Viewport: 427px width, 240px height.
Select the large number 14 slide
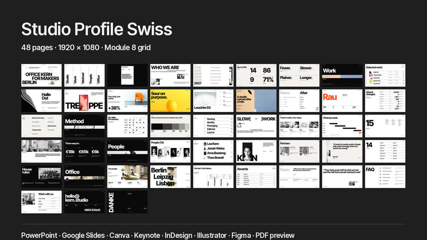(x=385, y=151)
